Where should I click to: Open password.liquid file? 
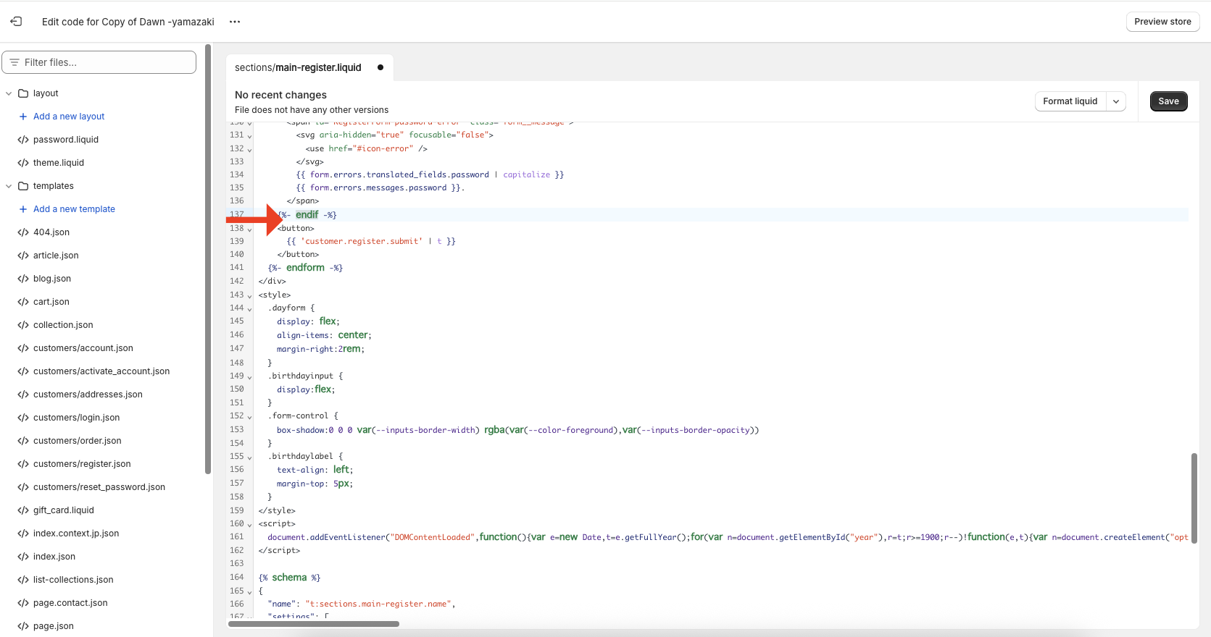[x=66, y=140]
